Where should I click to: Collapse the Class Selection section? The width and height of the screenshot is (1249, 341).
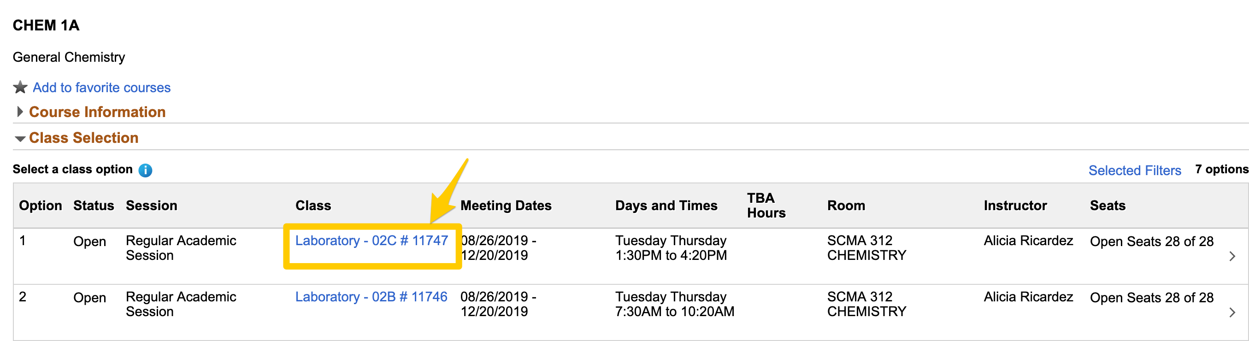83,138
